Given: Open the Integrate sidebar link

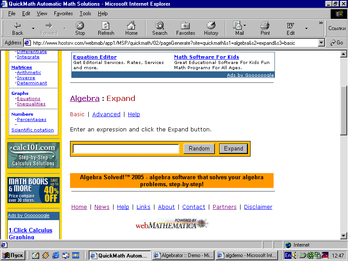Looking at the screenshot, I should click(28, 57).
